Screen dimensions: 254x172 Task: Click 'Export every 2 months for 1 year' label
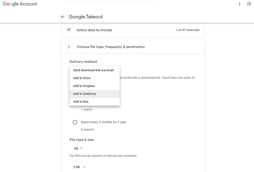pyautogui.click(x=104, y=122)
